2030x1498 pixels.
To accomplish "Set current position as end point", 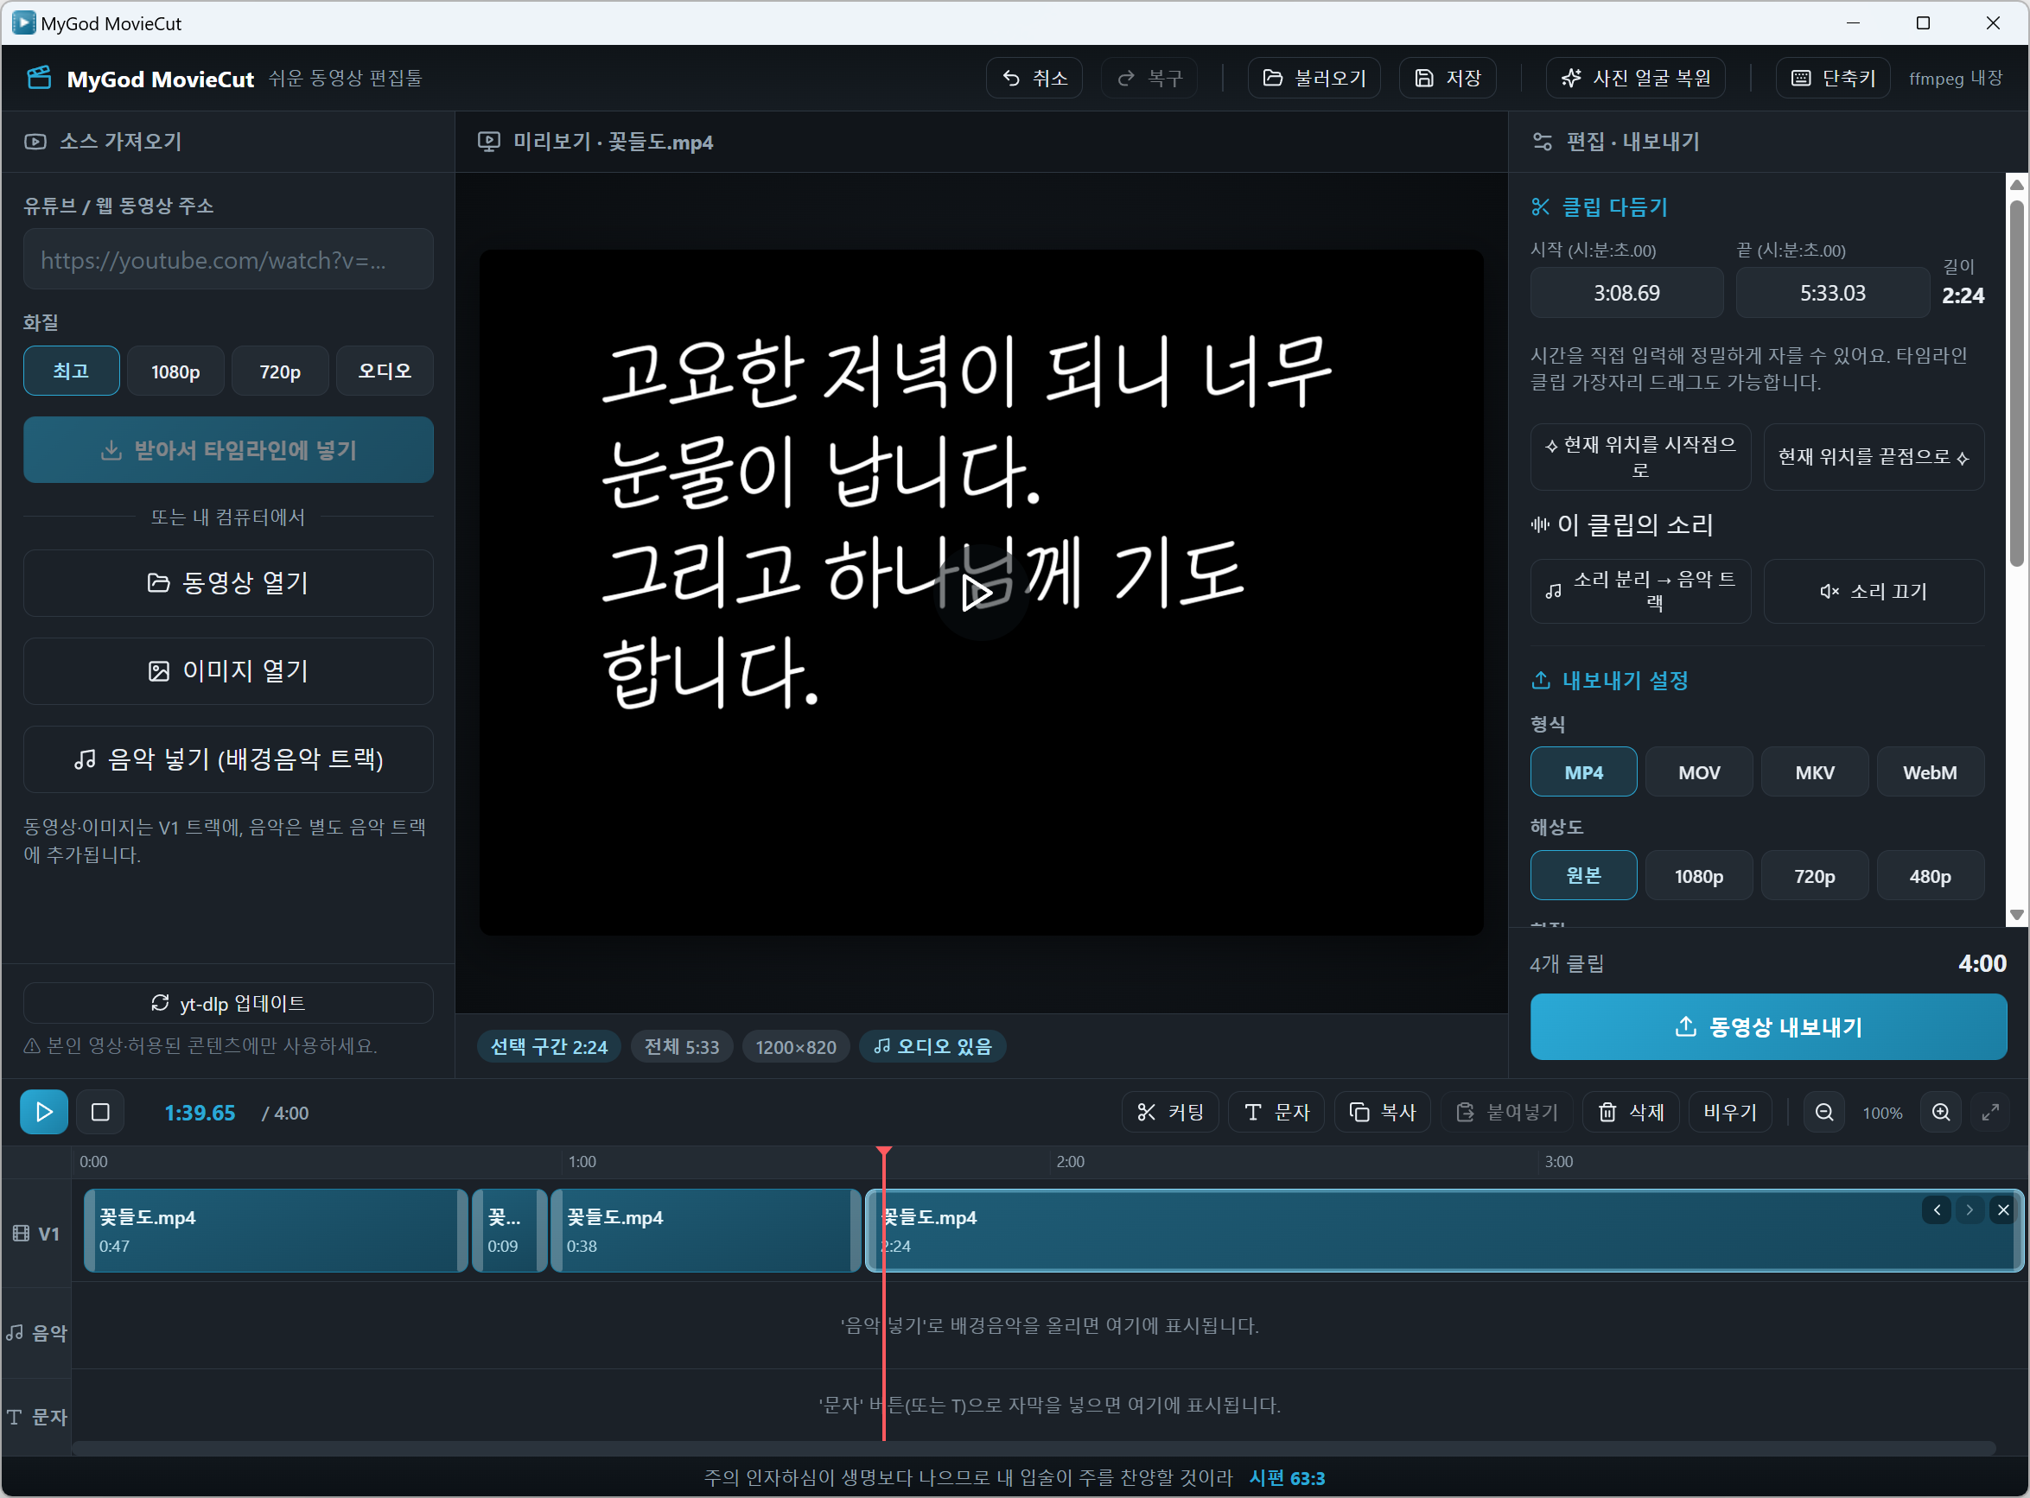I will point(1874,457).
